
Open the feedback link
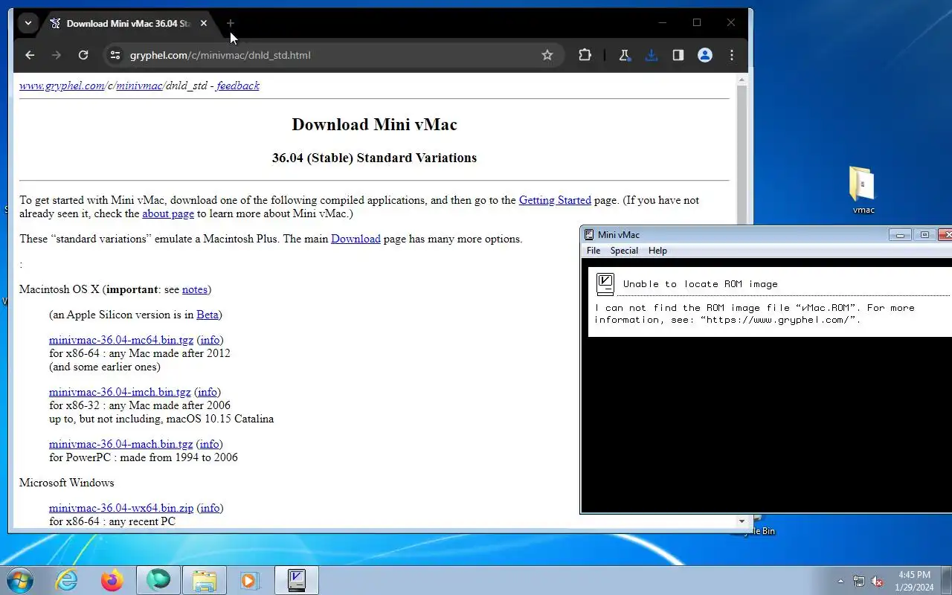coord(238,86)
